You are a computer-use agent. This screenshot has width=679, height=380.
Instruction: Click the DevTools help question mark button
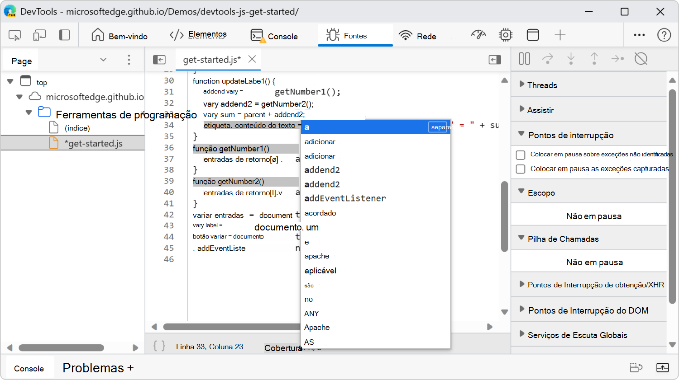coord(664,34)
